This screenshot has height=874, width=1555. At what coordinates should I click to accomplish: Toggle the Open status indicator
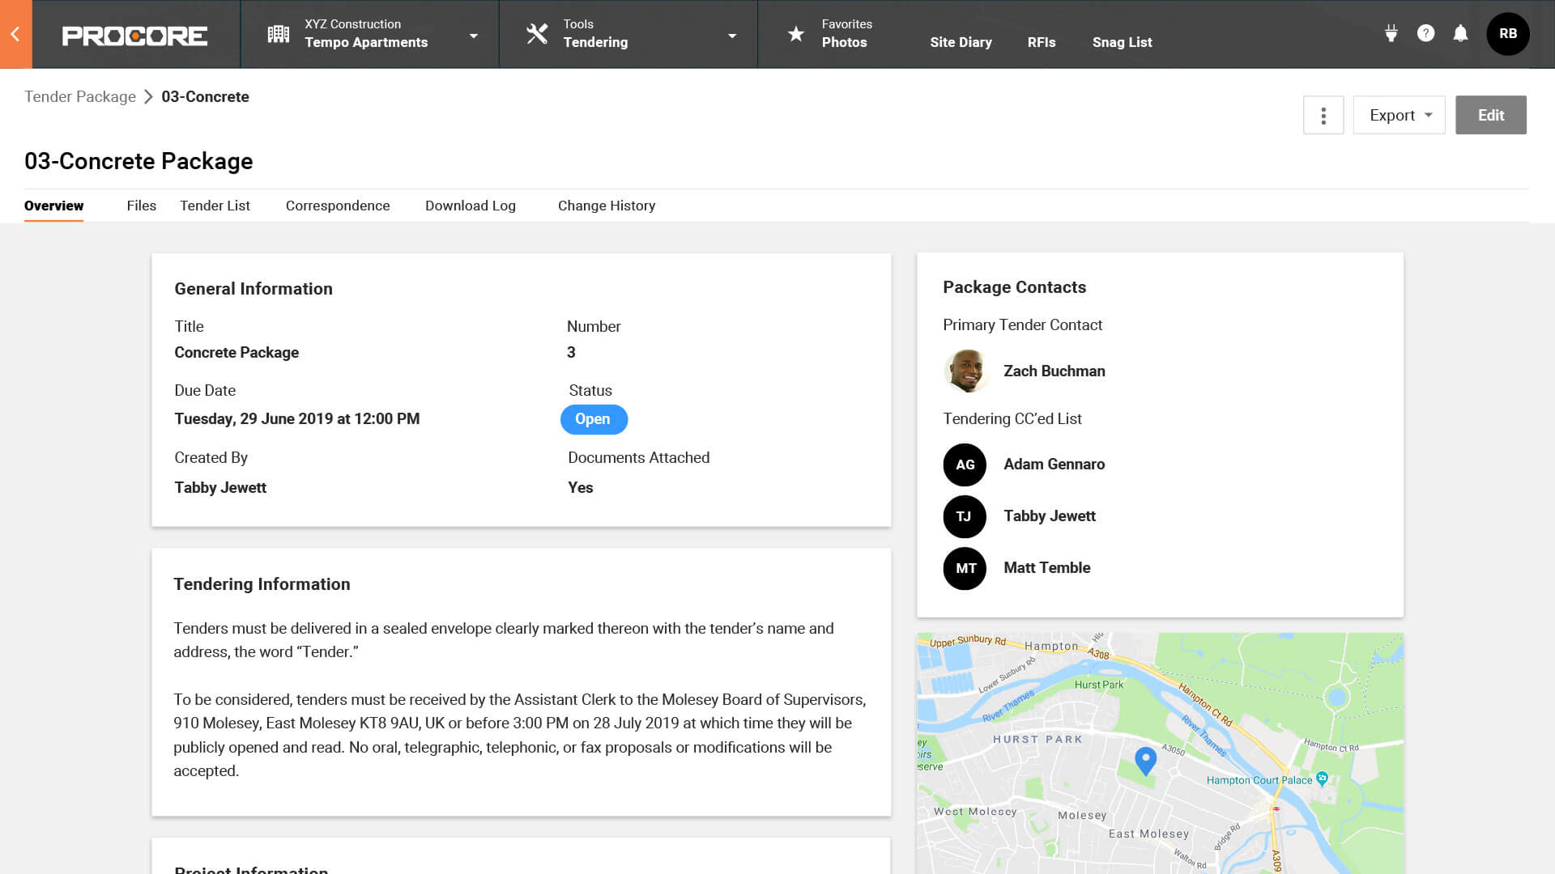coord(594,418)
